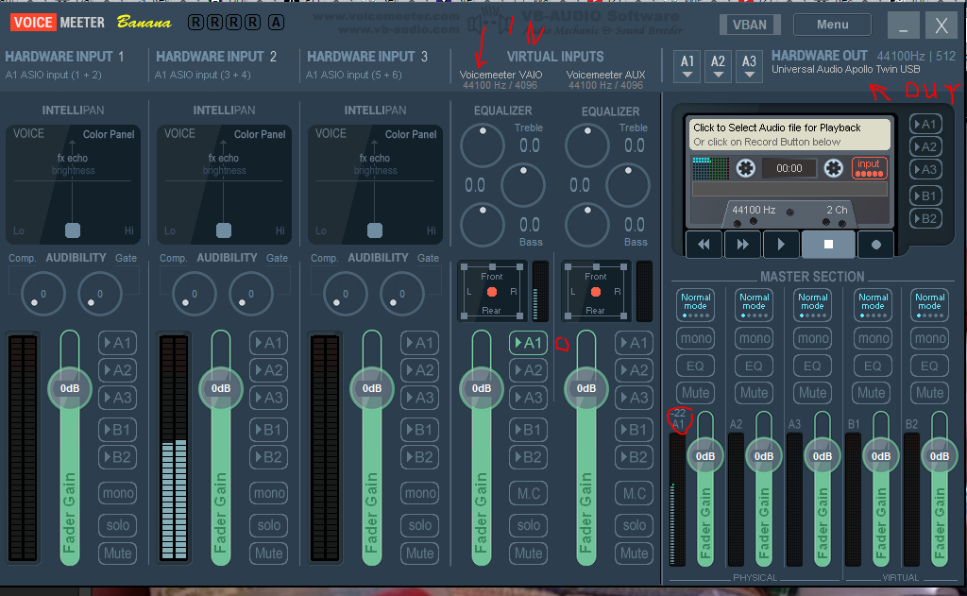
Task: Enable A1 routing on Hardware Input 1
Action: pos(117,343)
